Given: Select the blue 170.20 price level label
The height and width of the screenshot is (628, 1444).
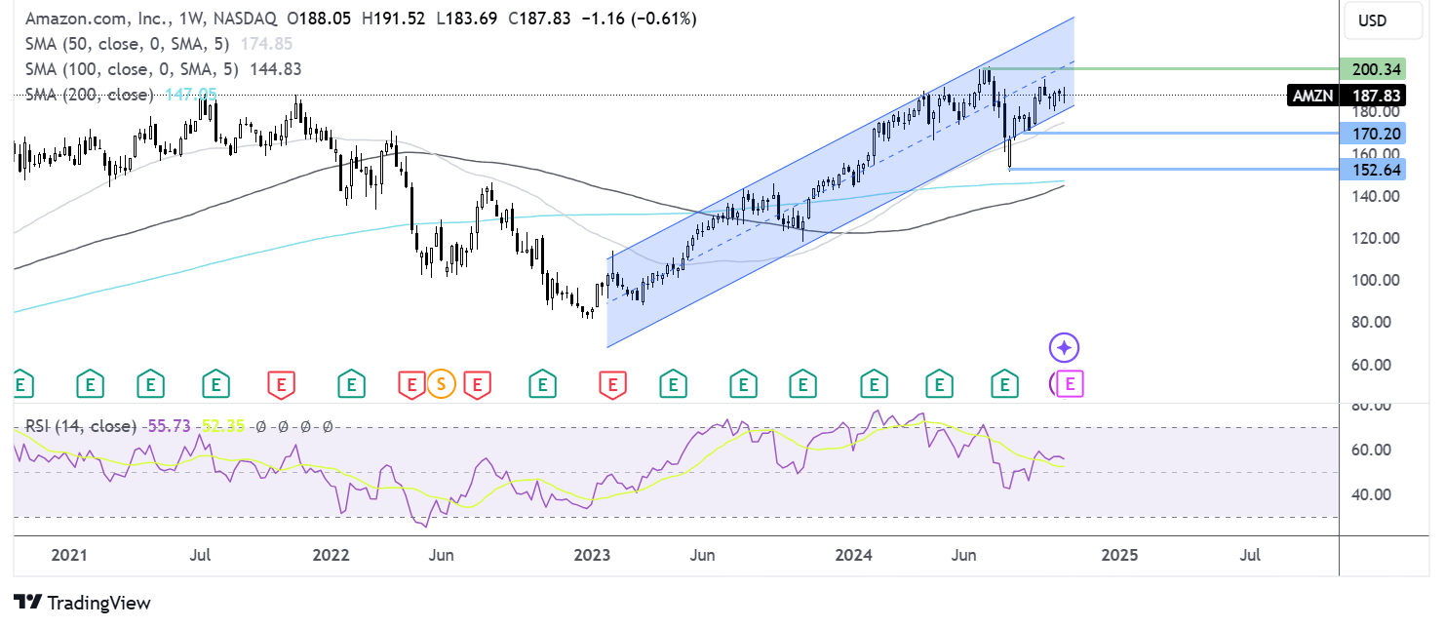Looking at the screenshot, I should click(x=1373, y=133).
